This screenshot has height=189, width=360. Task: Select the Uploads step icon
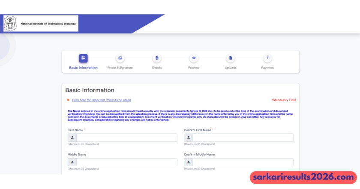(231, 58)
